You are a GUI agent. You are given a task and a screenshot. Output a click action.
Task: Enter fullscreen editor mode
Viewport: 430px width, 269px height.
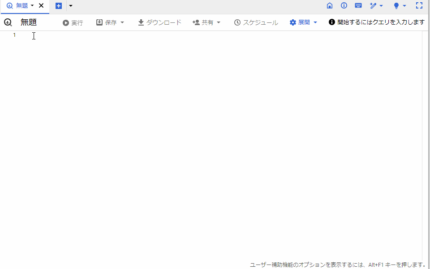(x=419, y=6)
